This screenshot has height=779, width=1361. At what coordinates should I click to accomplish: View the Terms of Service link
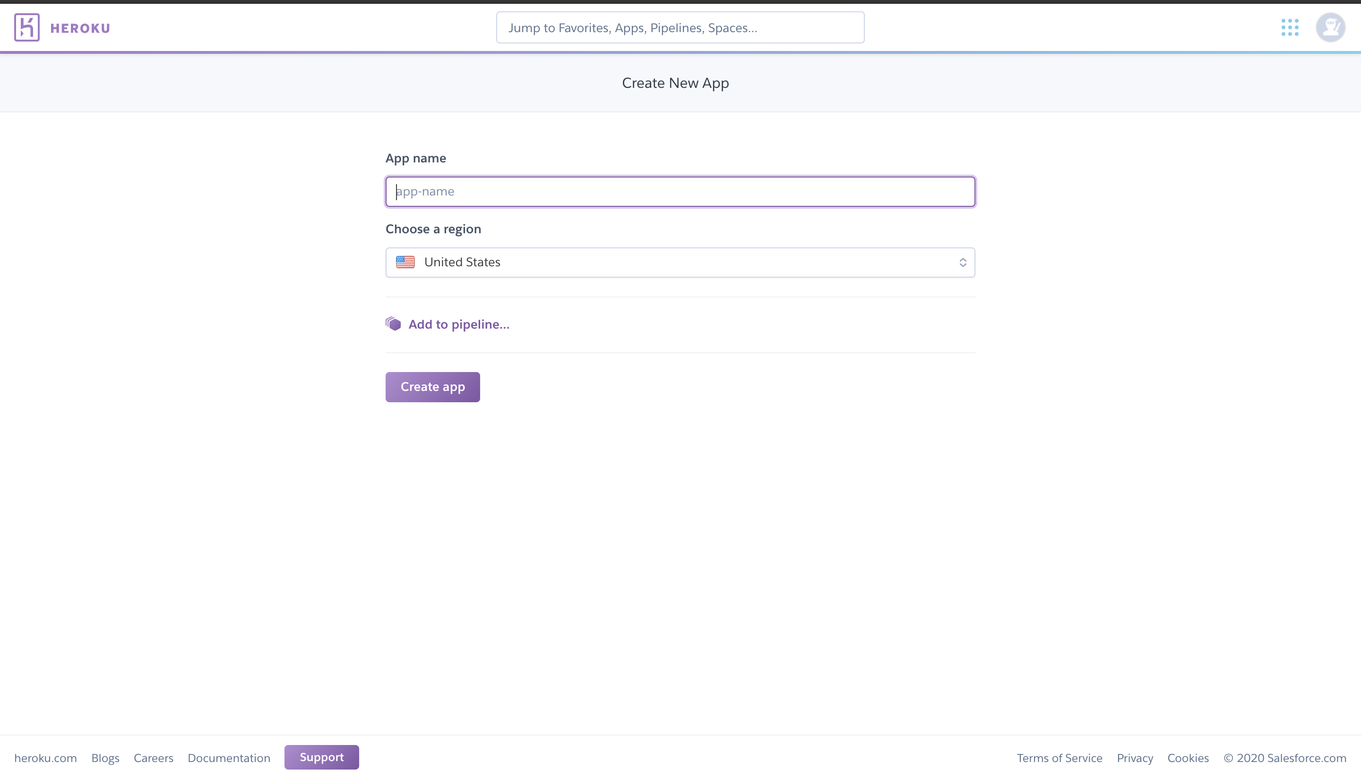tap(1059, 758)
